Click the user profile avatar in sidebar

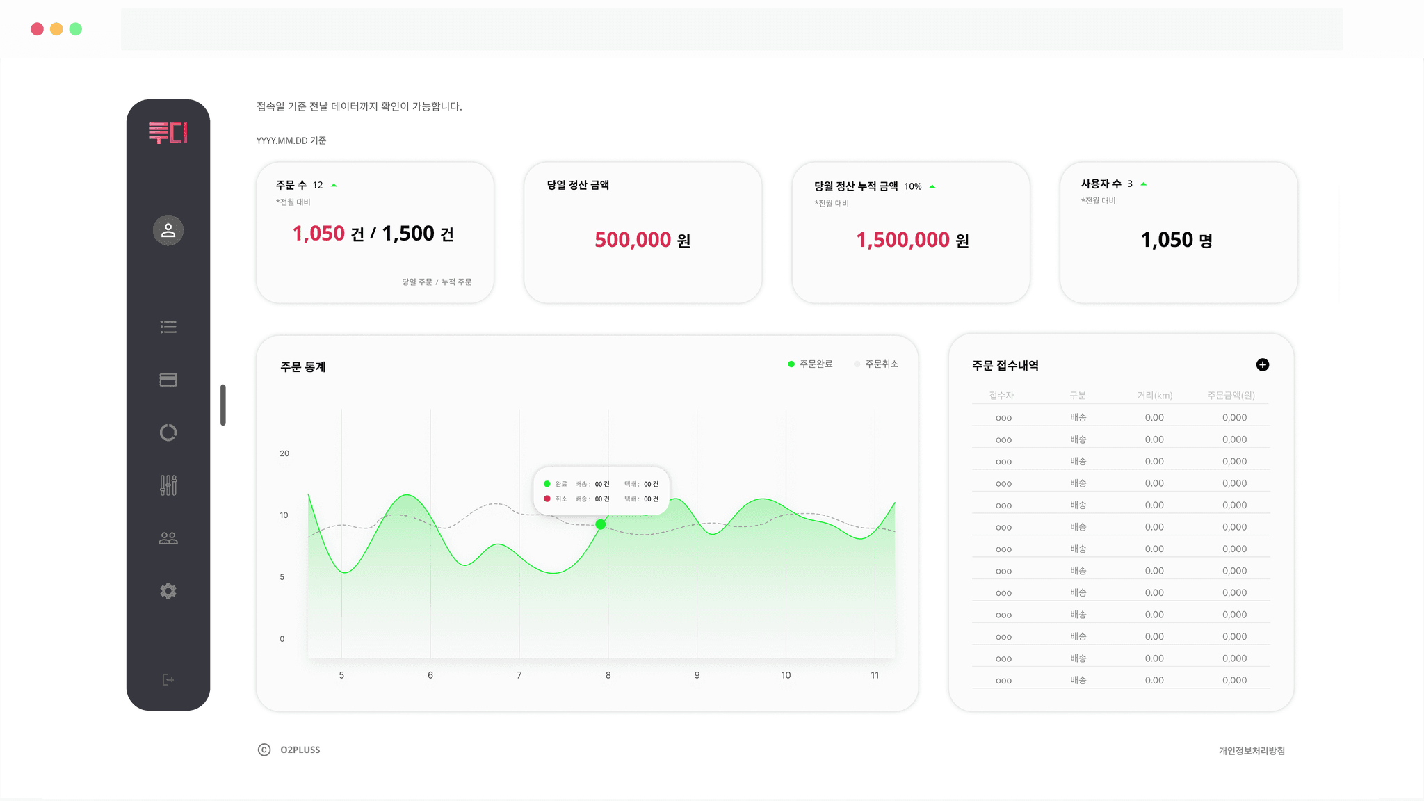tap(168, 230)
